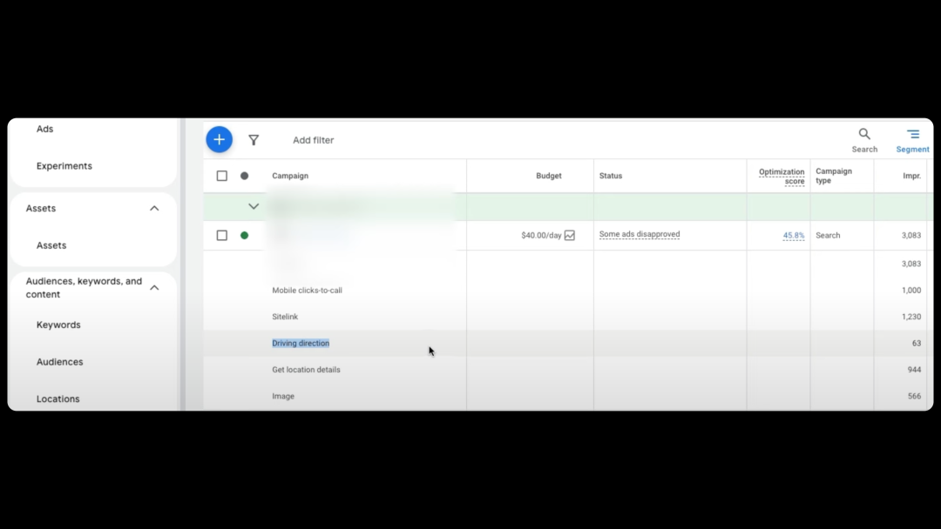
Task: Open Audiences in the sidebar
Action: pyautogui.click(x=59, y=362)
